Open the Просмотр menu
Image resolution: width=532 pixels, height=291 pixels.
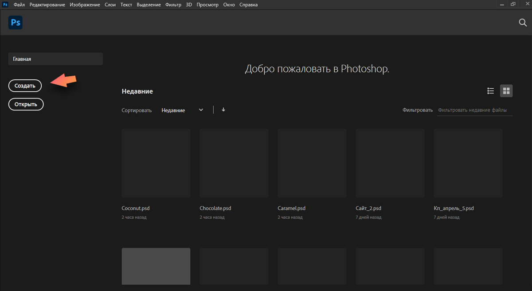pos(208,4)
